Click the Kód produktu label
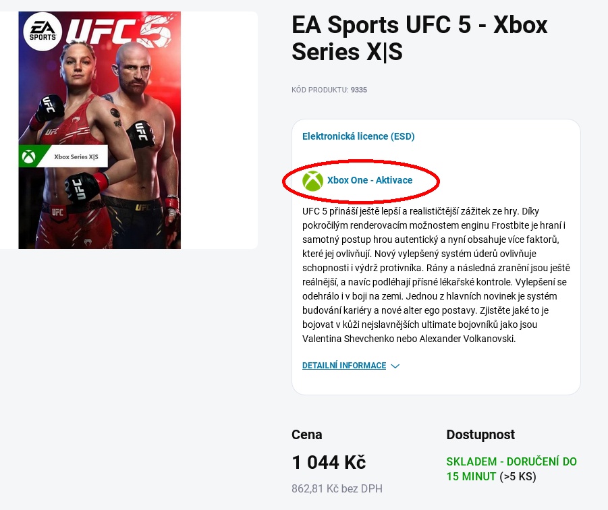The image size is (608, 510). (x=320, y=90)
